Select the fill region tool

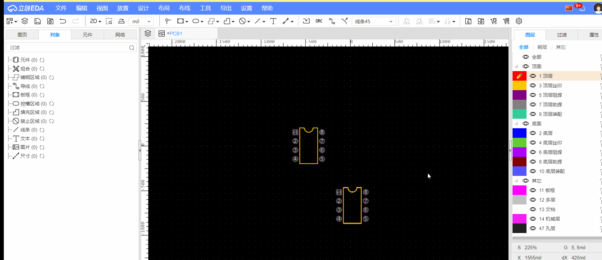[227, 21]
